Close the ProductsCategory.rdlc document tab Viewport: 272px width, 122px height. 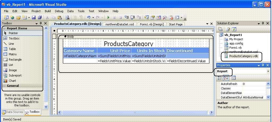(212, 24)
